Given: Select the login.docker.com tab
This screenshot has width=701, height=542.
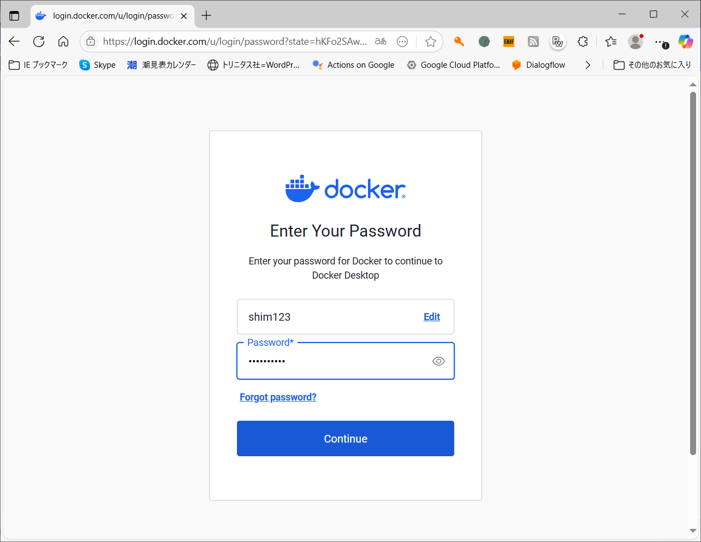Looking at the screenshot, I should [x=109, y=15].
